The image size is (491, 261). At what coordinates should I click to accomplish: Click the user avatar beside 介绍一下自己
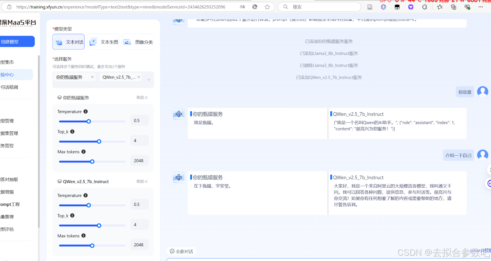[483, 155]
